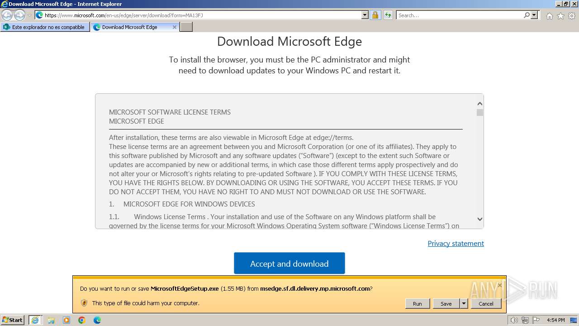Screen dimensions: 579x326
Task: Click the magnifier search icon
Action: point(527,15)
